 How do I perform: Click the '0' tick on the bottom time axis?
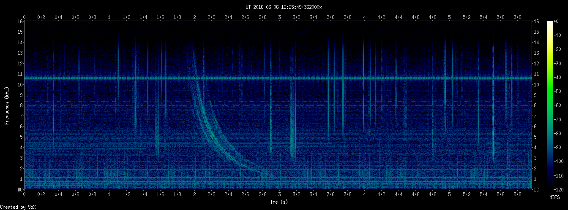click(x=25, y=195)
